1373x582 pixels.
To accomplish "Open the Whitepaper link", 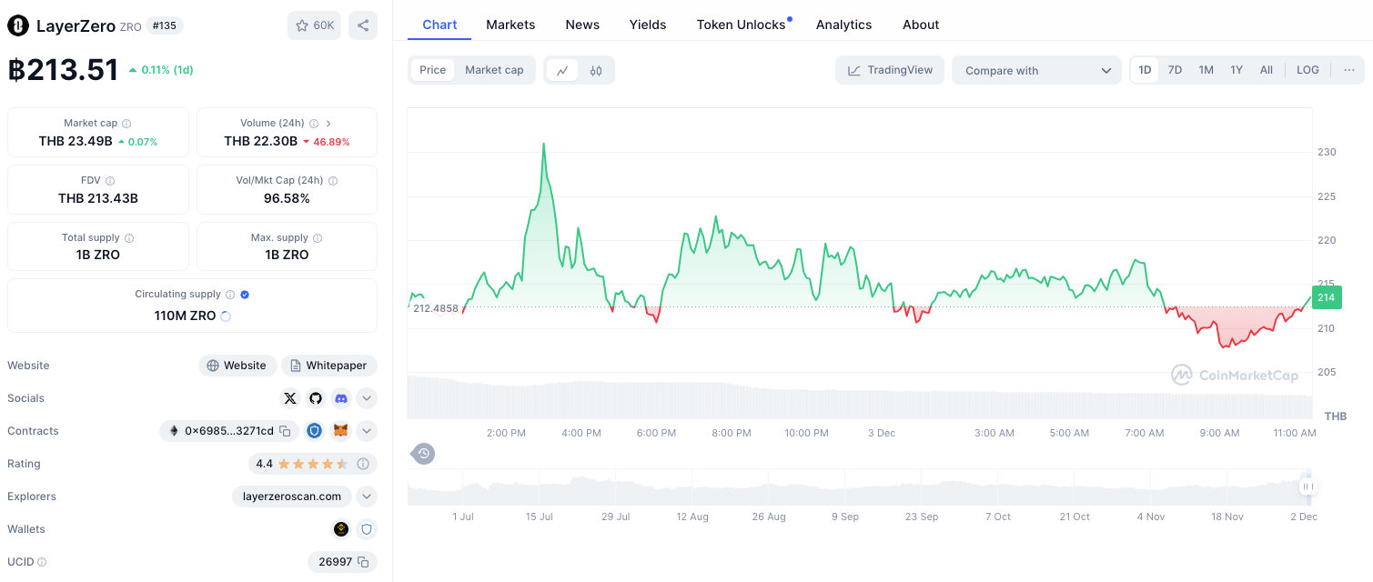I will click(328, 366).
